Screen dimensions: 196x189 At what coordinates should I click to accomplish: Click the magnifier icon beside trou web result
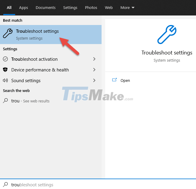(5, 101)
